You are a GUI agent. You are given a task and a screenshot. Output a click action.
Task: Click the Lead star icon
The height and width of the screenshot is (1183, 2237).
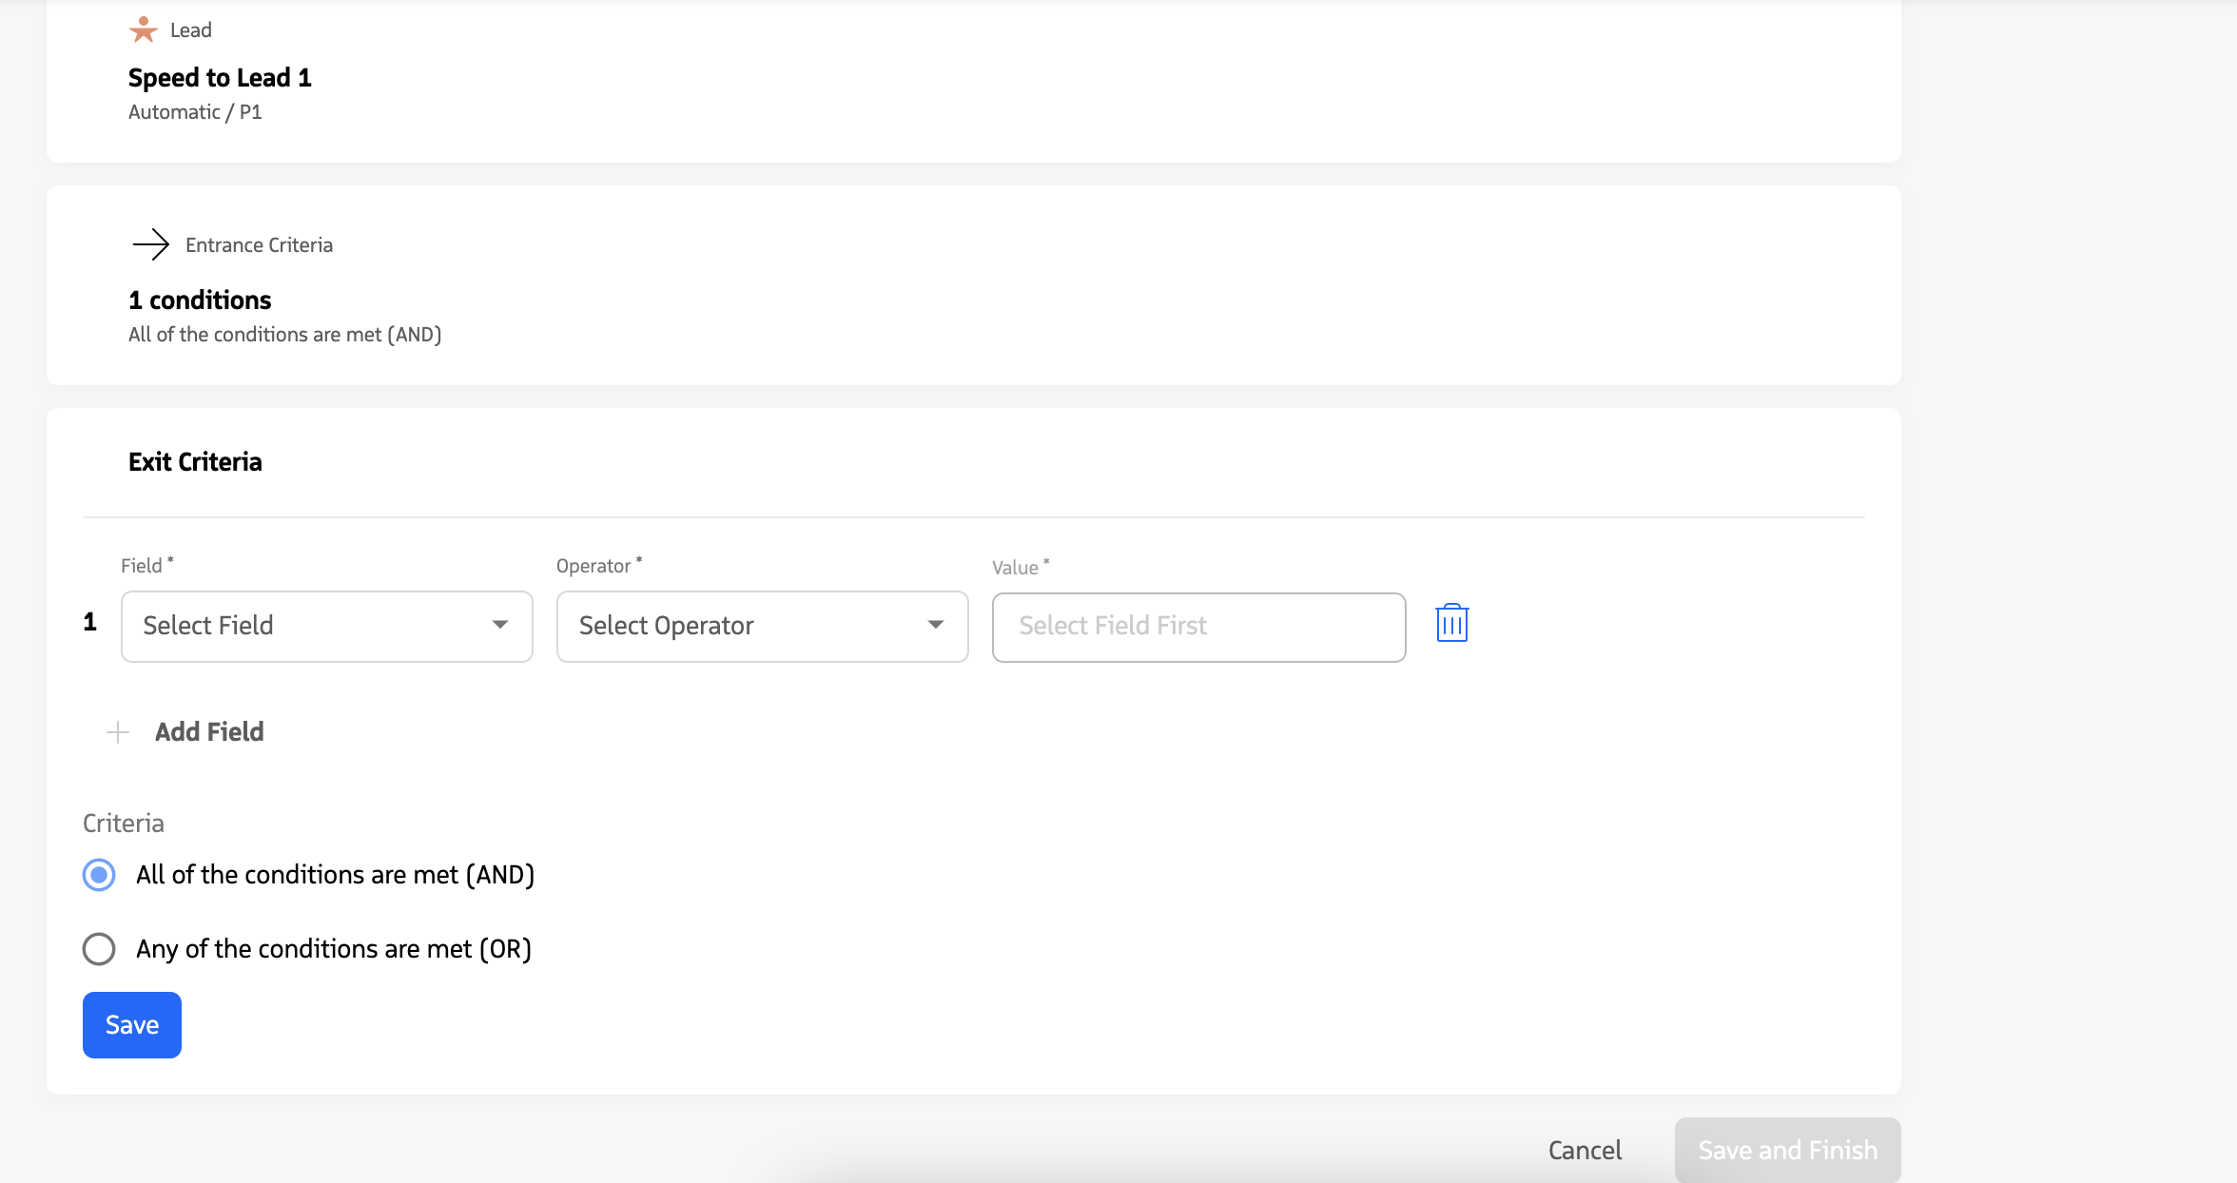click(x=144, y=29)
